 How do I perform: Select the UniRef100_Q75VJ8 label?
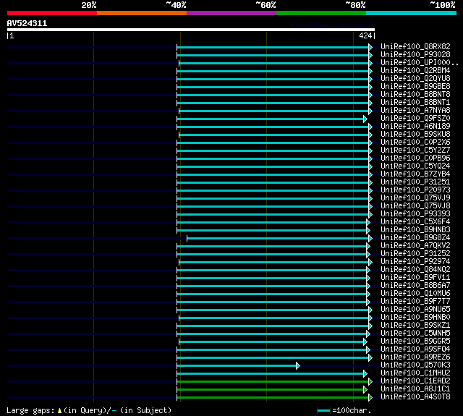pyautogui.click(x=415, y=206)
